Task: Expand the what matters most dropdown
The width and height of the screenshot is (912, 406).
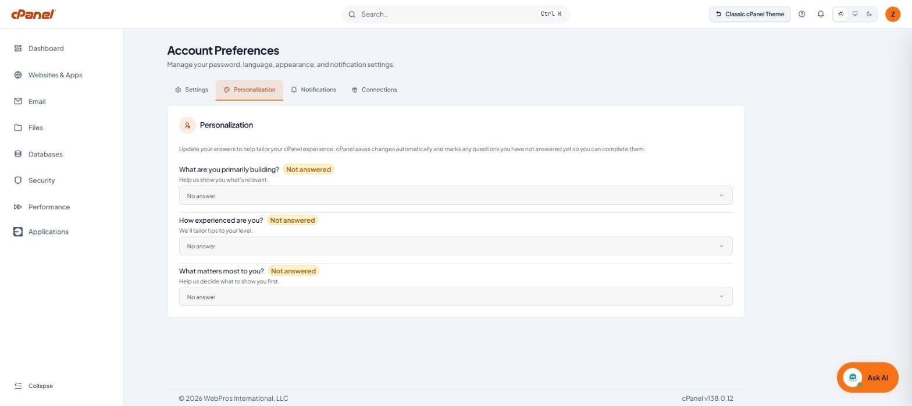Action: (x=455, y=297)
